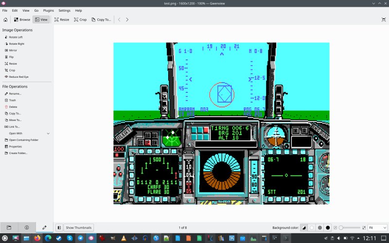Open the Fit zoom dropdown

click(x=377, y=227)
